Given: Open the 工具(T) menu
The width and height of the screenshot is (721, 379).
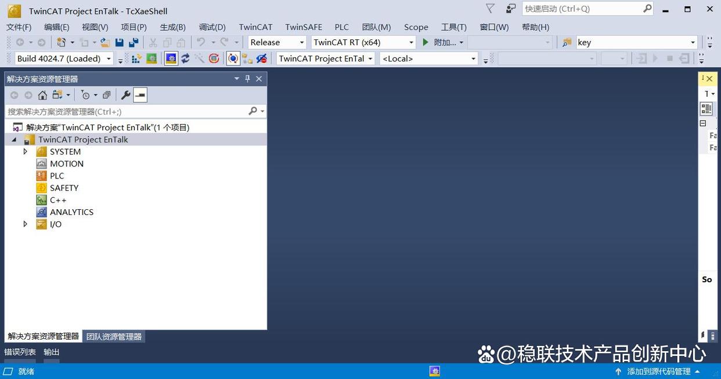Looking at the screenshot, I should pyautogui.click(x=453, y=27).
